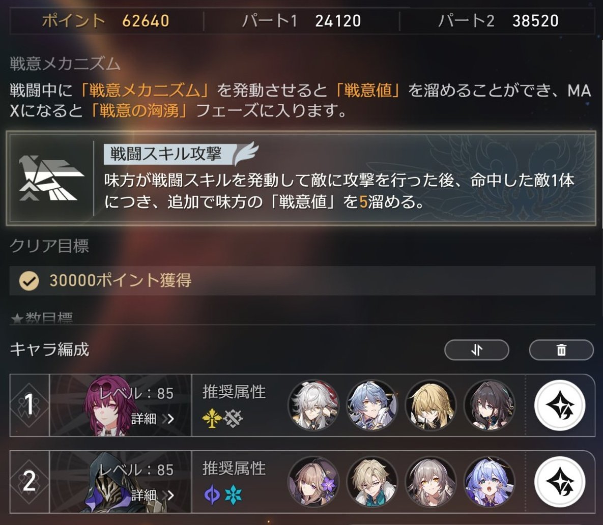
Task: Click the blonde character portrait in team 1
Action: [430, 405]
